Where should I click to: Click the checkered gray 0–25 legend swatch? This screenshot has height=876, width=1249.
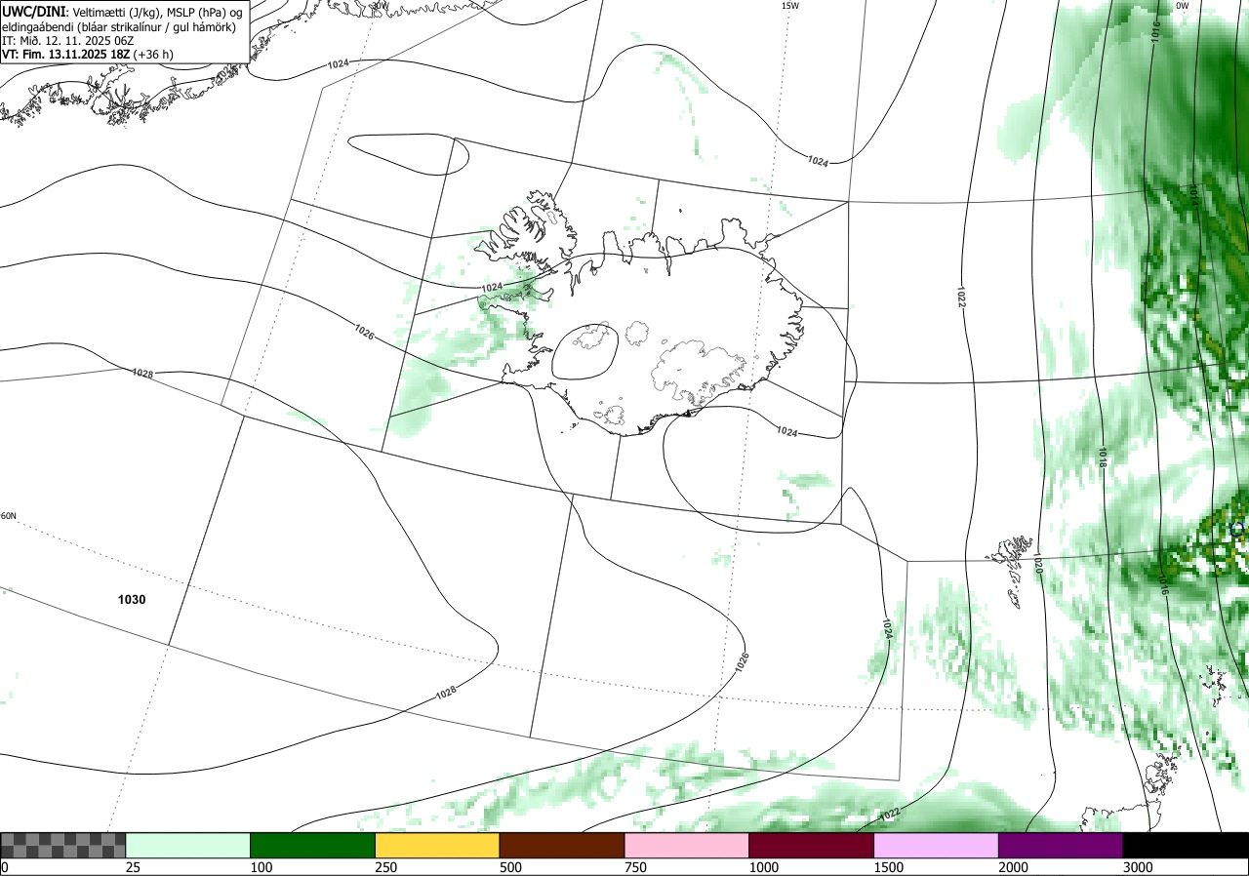point(63,845)
